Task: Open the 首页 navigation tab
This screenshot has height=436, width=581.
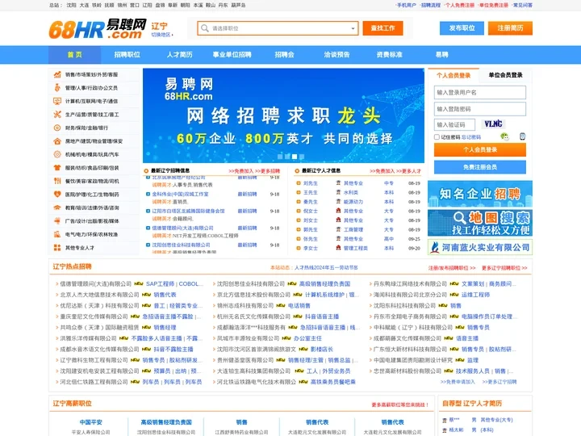Action: 74,55
